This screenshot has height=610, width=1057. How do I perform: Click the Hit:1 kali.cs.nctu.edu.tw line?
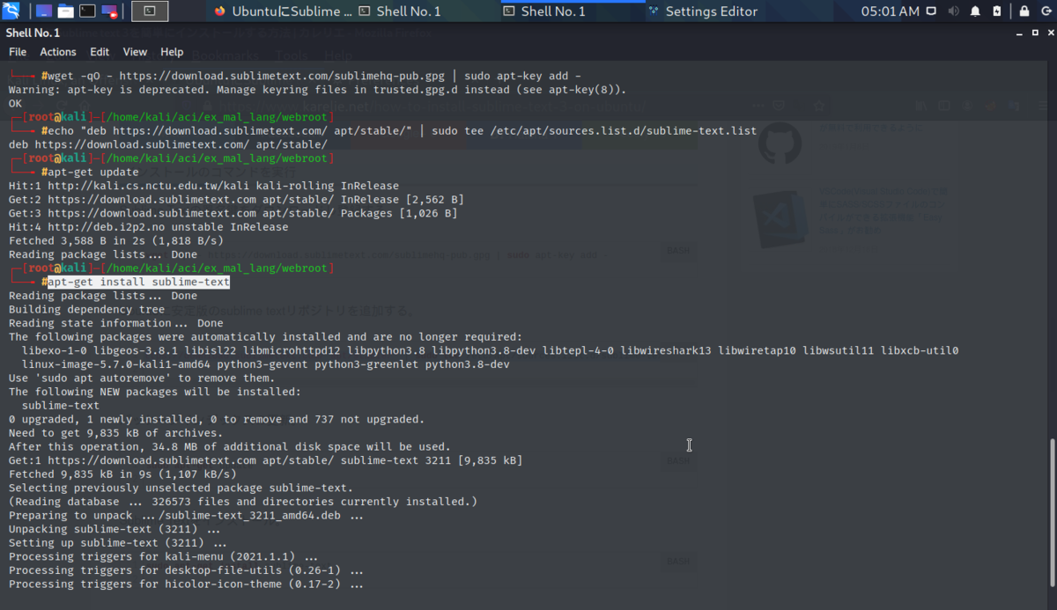coord(203,186)
